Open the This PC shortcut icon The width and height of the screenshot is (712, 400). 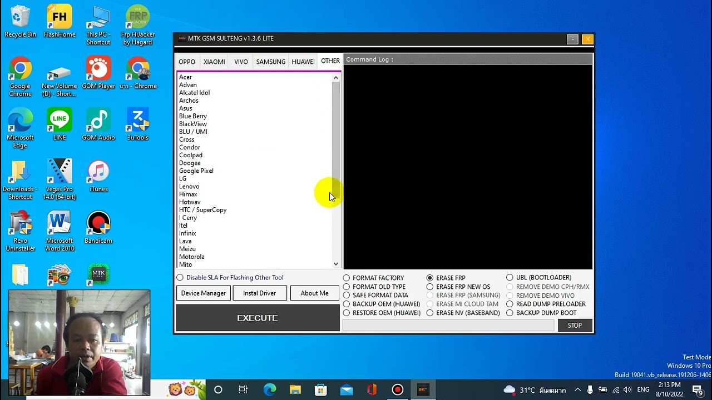pos(98,26)
